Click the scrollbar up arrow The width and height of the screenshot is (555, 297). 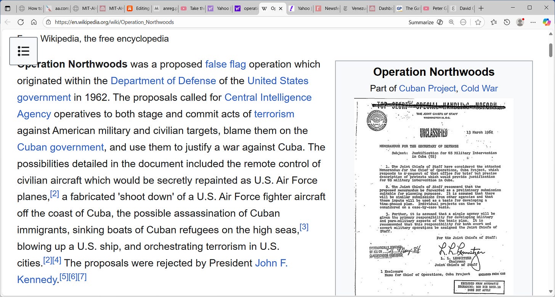point(551,34)
